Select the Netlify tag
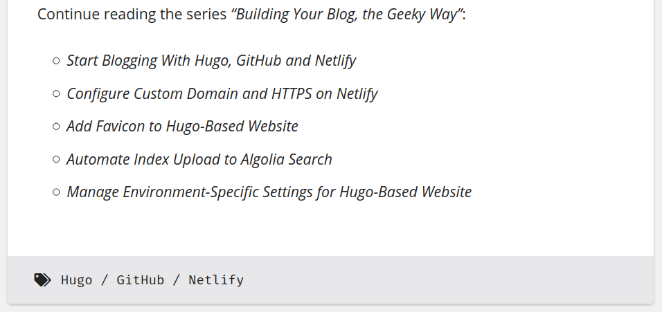 click(x=216, y=280)
